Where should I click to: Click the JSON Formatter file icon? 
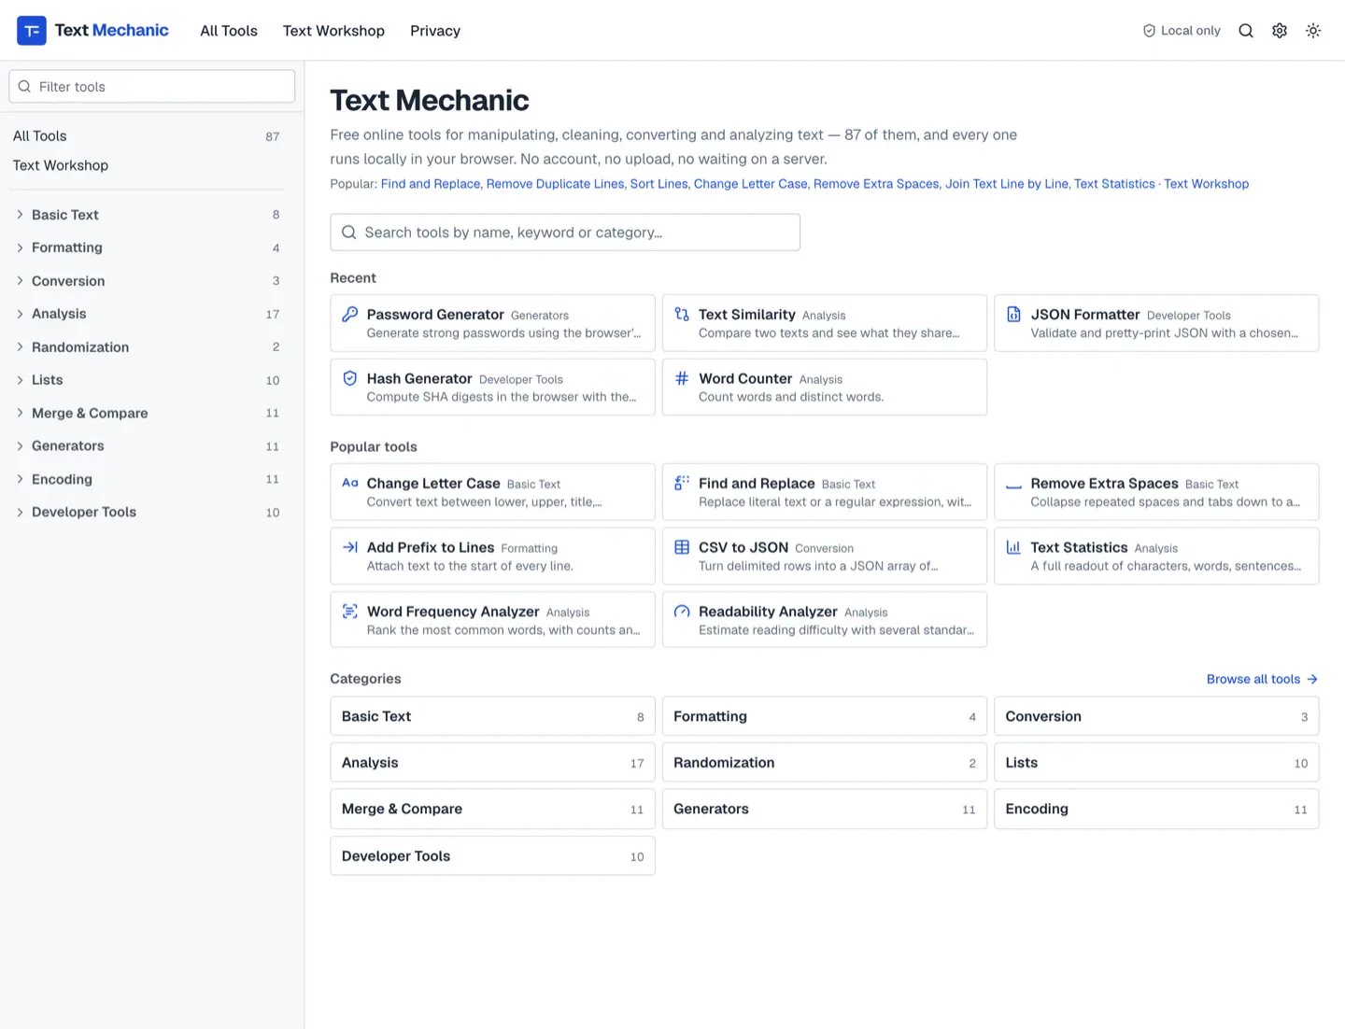[x=1013, y=315]
